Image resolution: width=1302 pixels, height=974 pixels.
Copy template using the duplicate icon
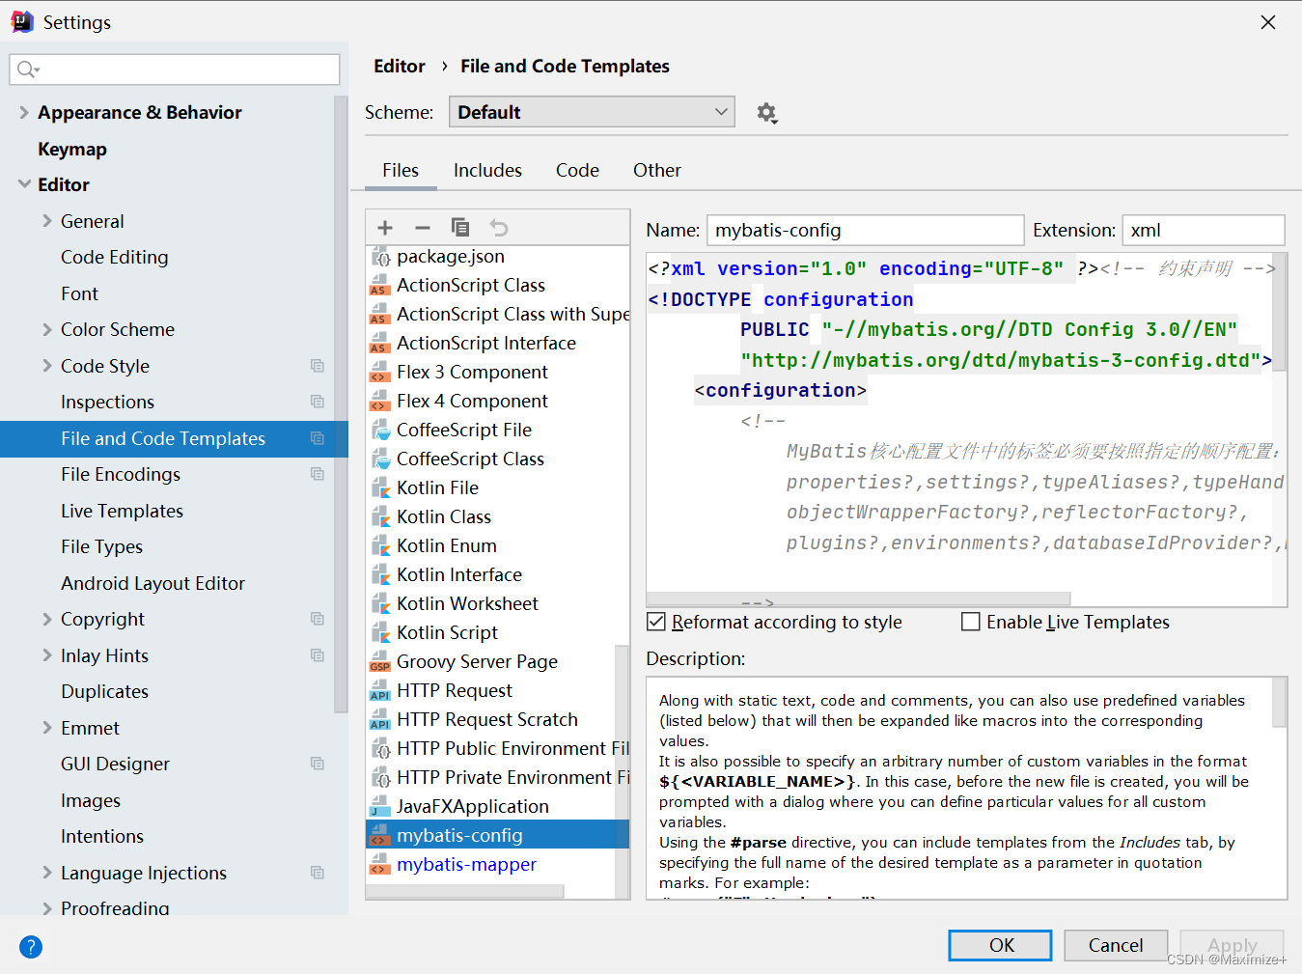(x=460, y=228)
